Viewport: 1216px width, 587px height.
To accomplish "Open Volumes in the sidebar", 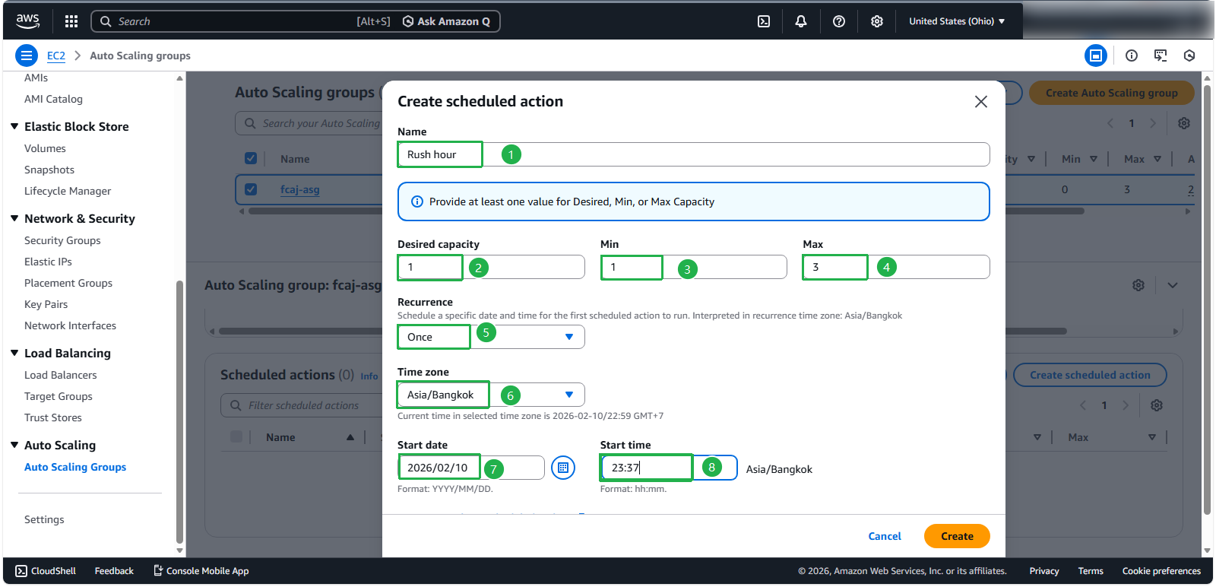I will pyautogui.click(x=45, y=148).
